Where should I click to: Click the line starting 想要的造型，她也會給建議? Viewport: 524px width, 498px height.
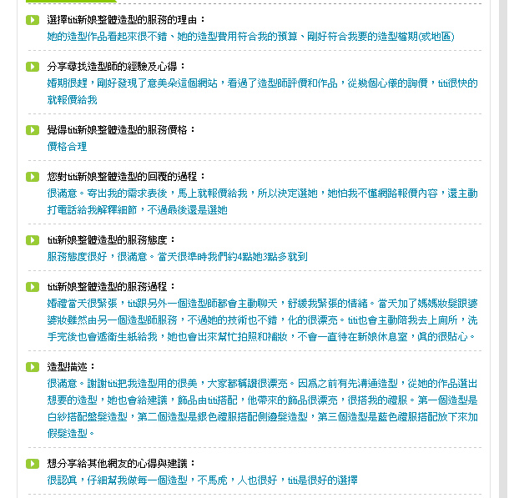(x=262, y=400)
